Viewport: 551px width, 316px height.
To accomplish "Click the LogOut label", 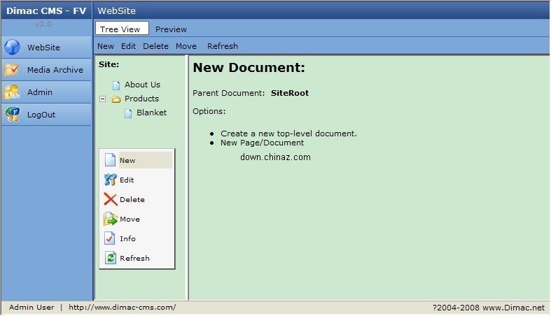I will (41, 115).
